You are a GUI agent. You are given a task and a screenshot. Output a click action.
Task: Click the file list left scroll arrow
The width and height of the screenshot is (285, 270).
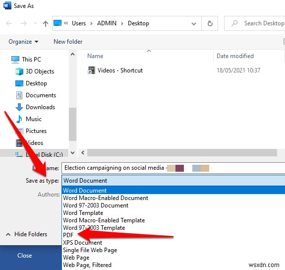click(x=83, y=152)
